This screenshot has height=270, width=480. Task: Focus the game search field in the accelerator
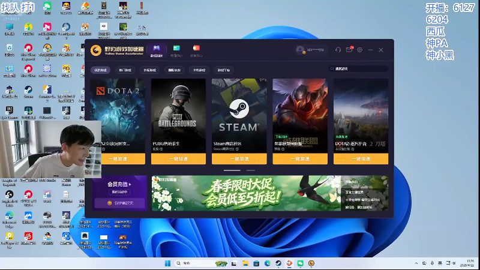tap(358, 68)
